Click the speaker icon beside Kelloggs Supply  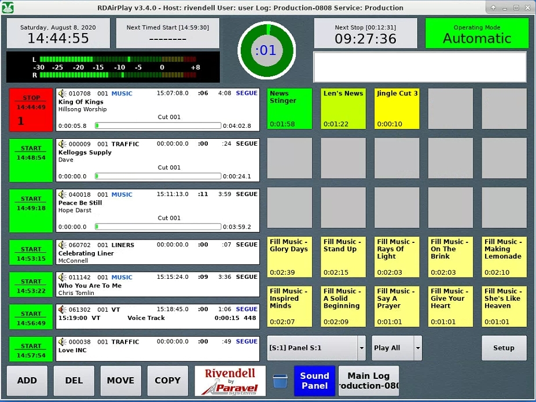click(x=62, y=144)
